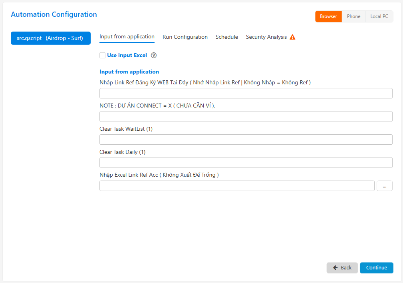
Task: Focus the Link Ref Đăng Ký WEB field
Action: tap(246, 93)
